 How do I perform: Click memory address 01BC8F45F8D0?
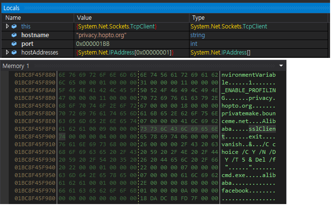pyautogui.click(x=35, y=113)
